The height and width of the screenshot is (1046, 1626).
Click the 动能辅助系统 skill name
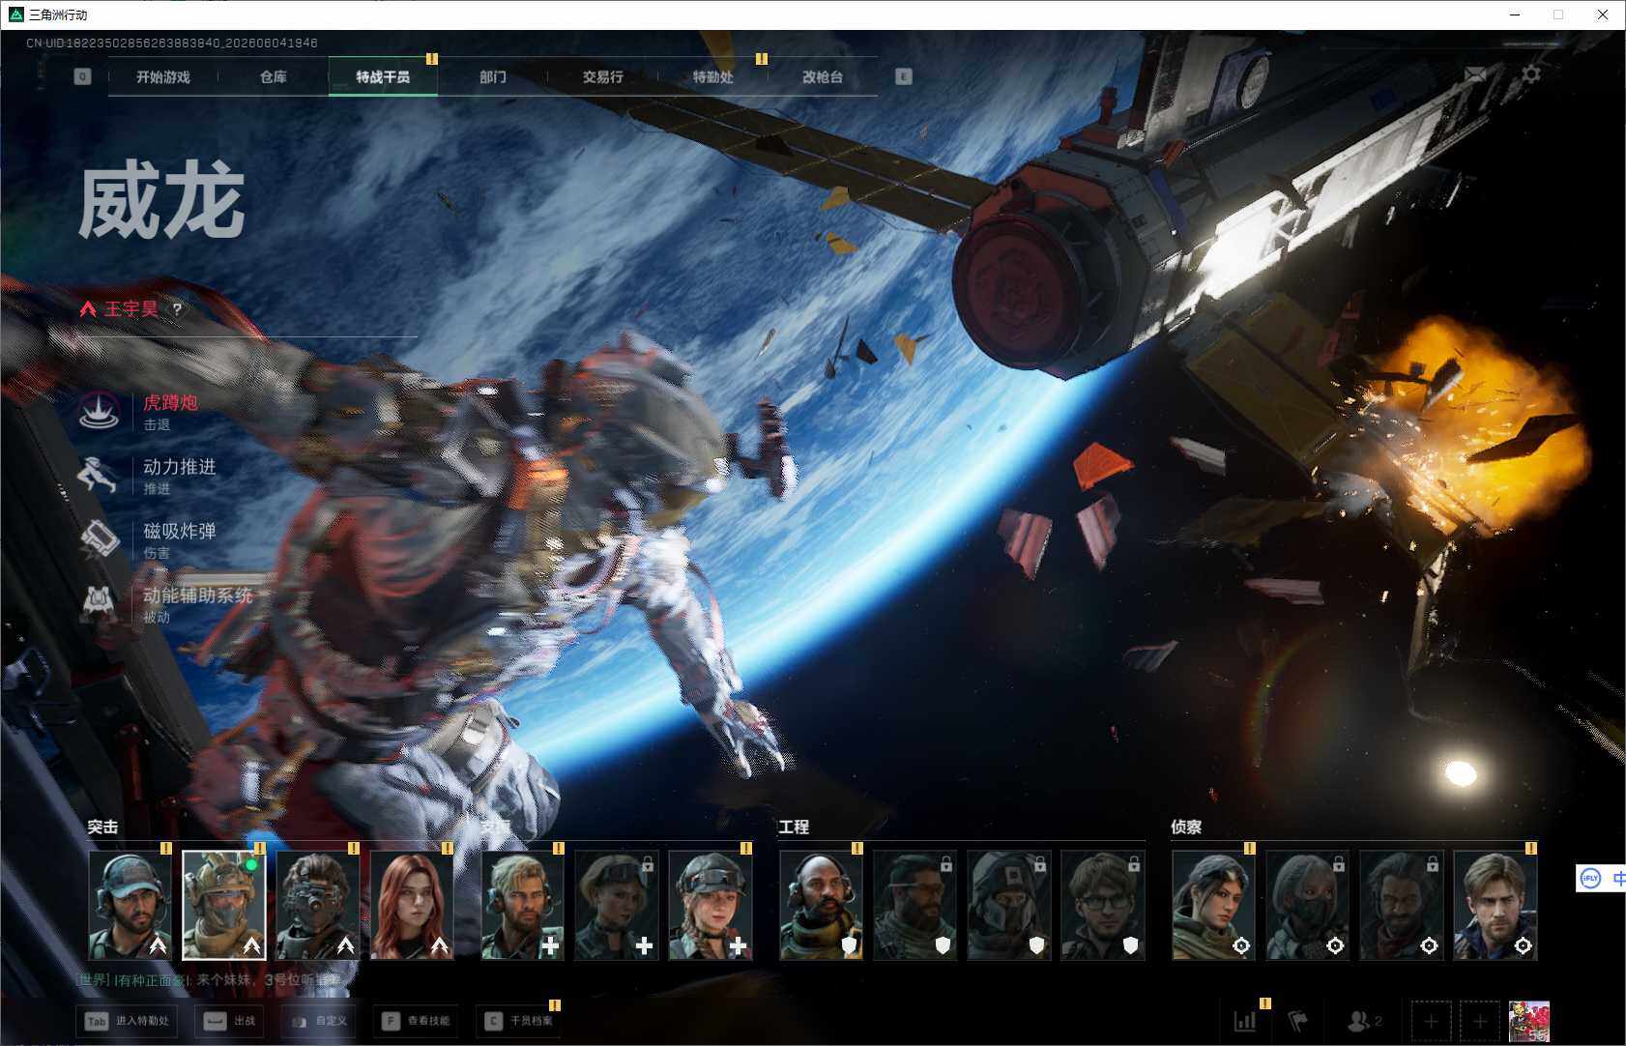[198, 596]
